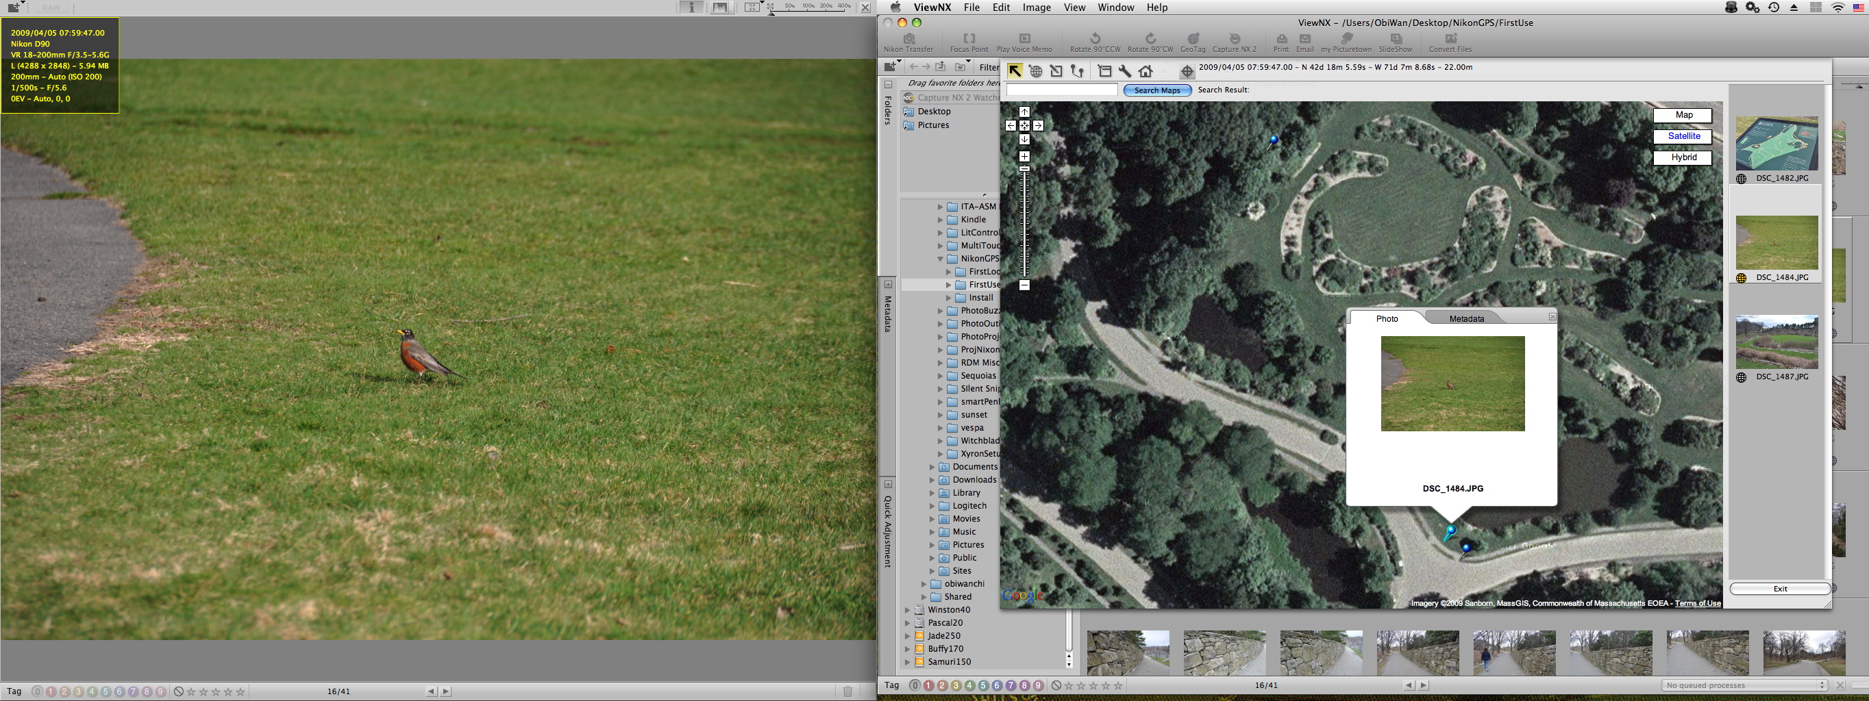
Task: Rotate the image 90° CCW
Action: click(1095, 42)
